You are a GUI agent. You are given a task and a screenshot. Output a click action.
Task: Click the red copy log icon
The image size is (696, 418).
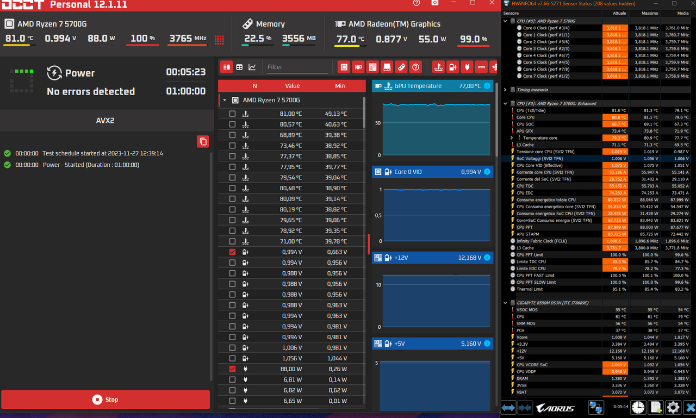[x=203, y=142]
